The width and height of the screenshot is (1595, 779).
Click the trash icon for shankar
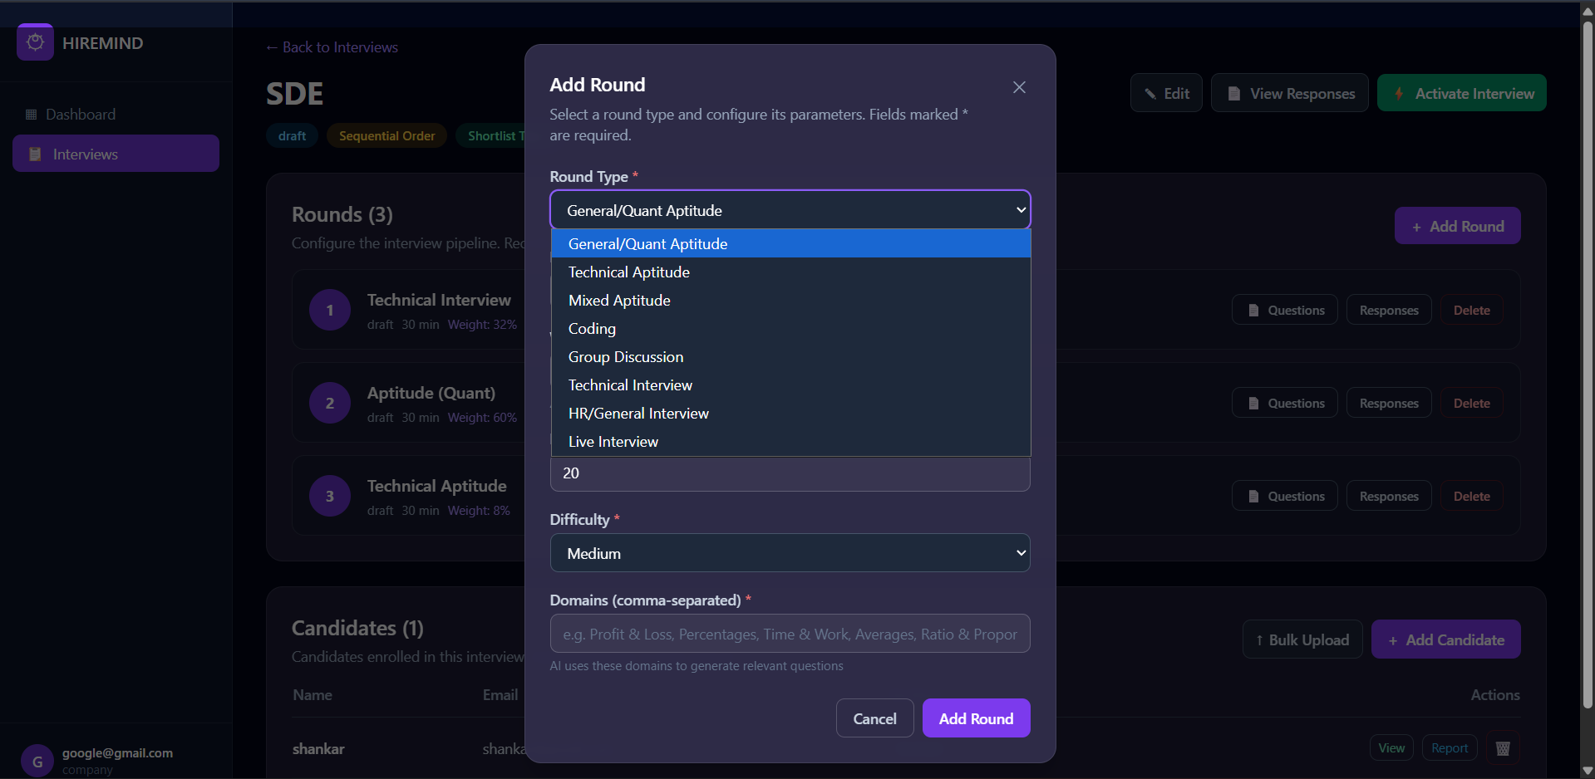pos(1502,748)
